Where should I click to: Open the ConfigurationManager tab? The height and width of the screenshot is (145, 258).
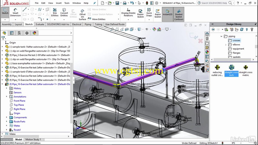tap(19, 33)
